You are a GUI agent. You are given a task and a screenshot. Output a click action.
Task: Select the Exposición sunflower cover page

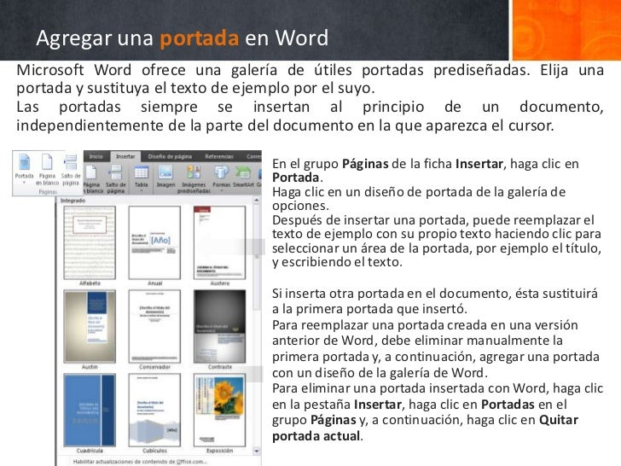[x=219, y=410]
